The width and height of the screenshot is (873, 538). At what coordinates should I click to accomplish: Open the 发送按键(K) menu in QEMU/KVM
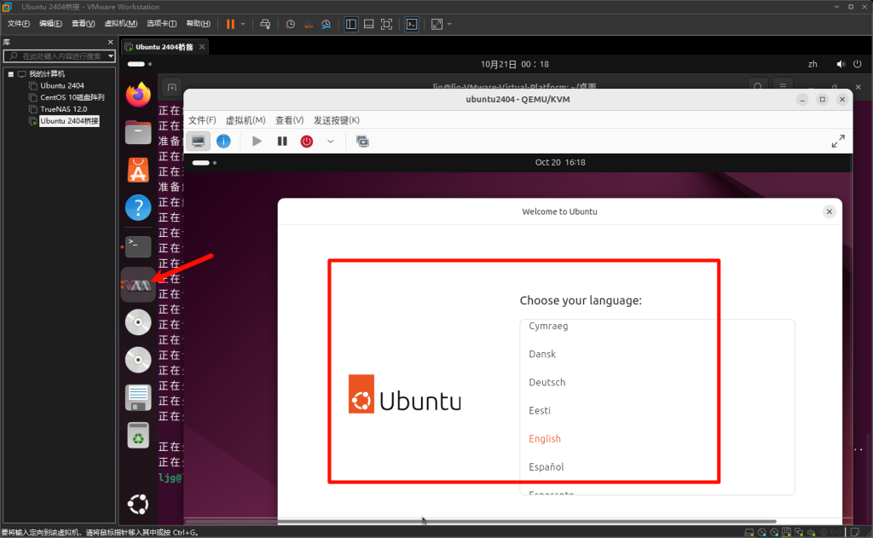pyautogui.click(x=337, y=120)
